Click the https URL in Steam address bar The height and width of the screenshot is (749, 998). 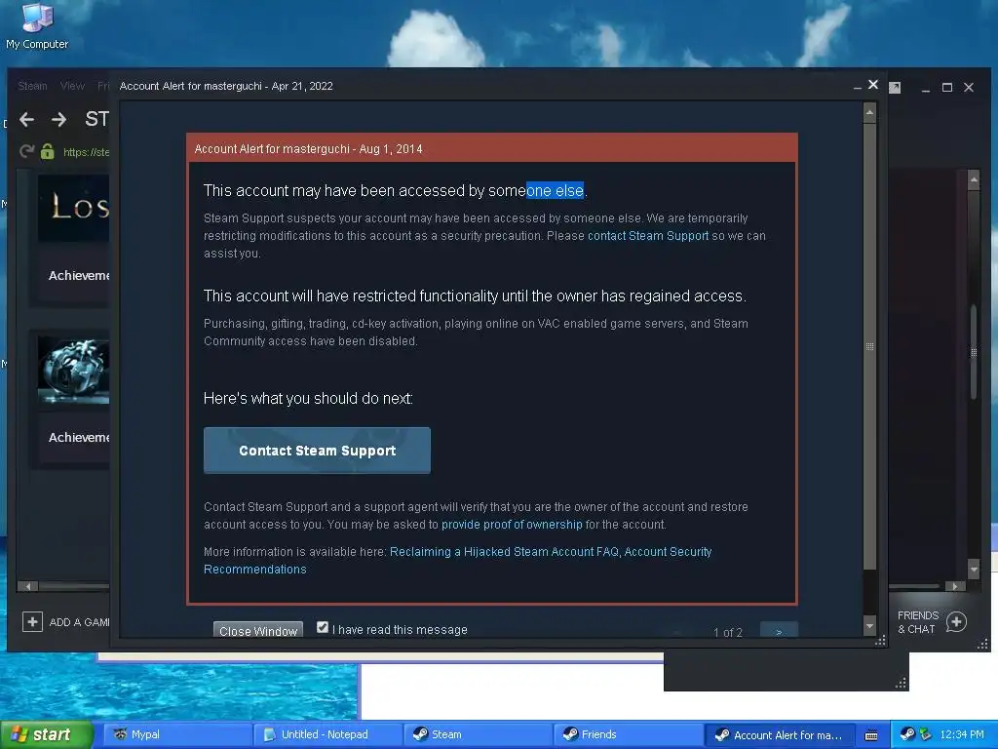86,152
